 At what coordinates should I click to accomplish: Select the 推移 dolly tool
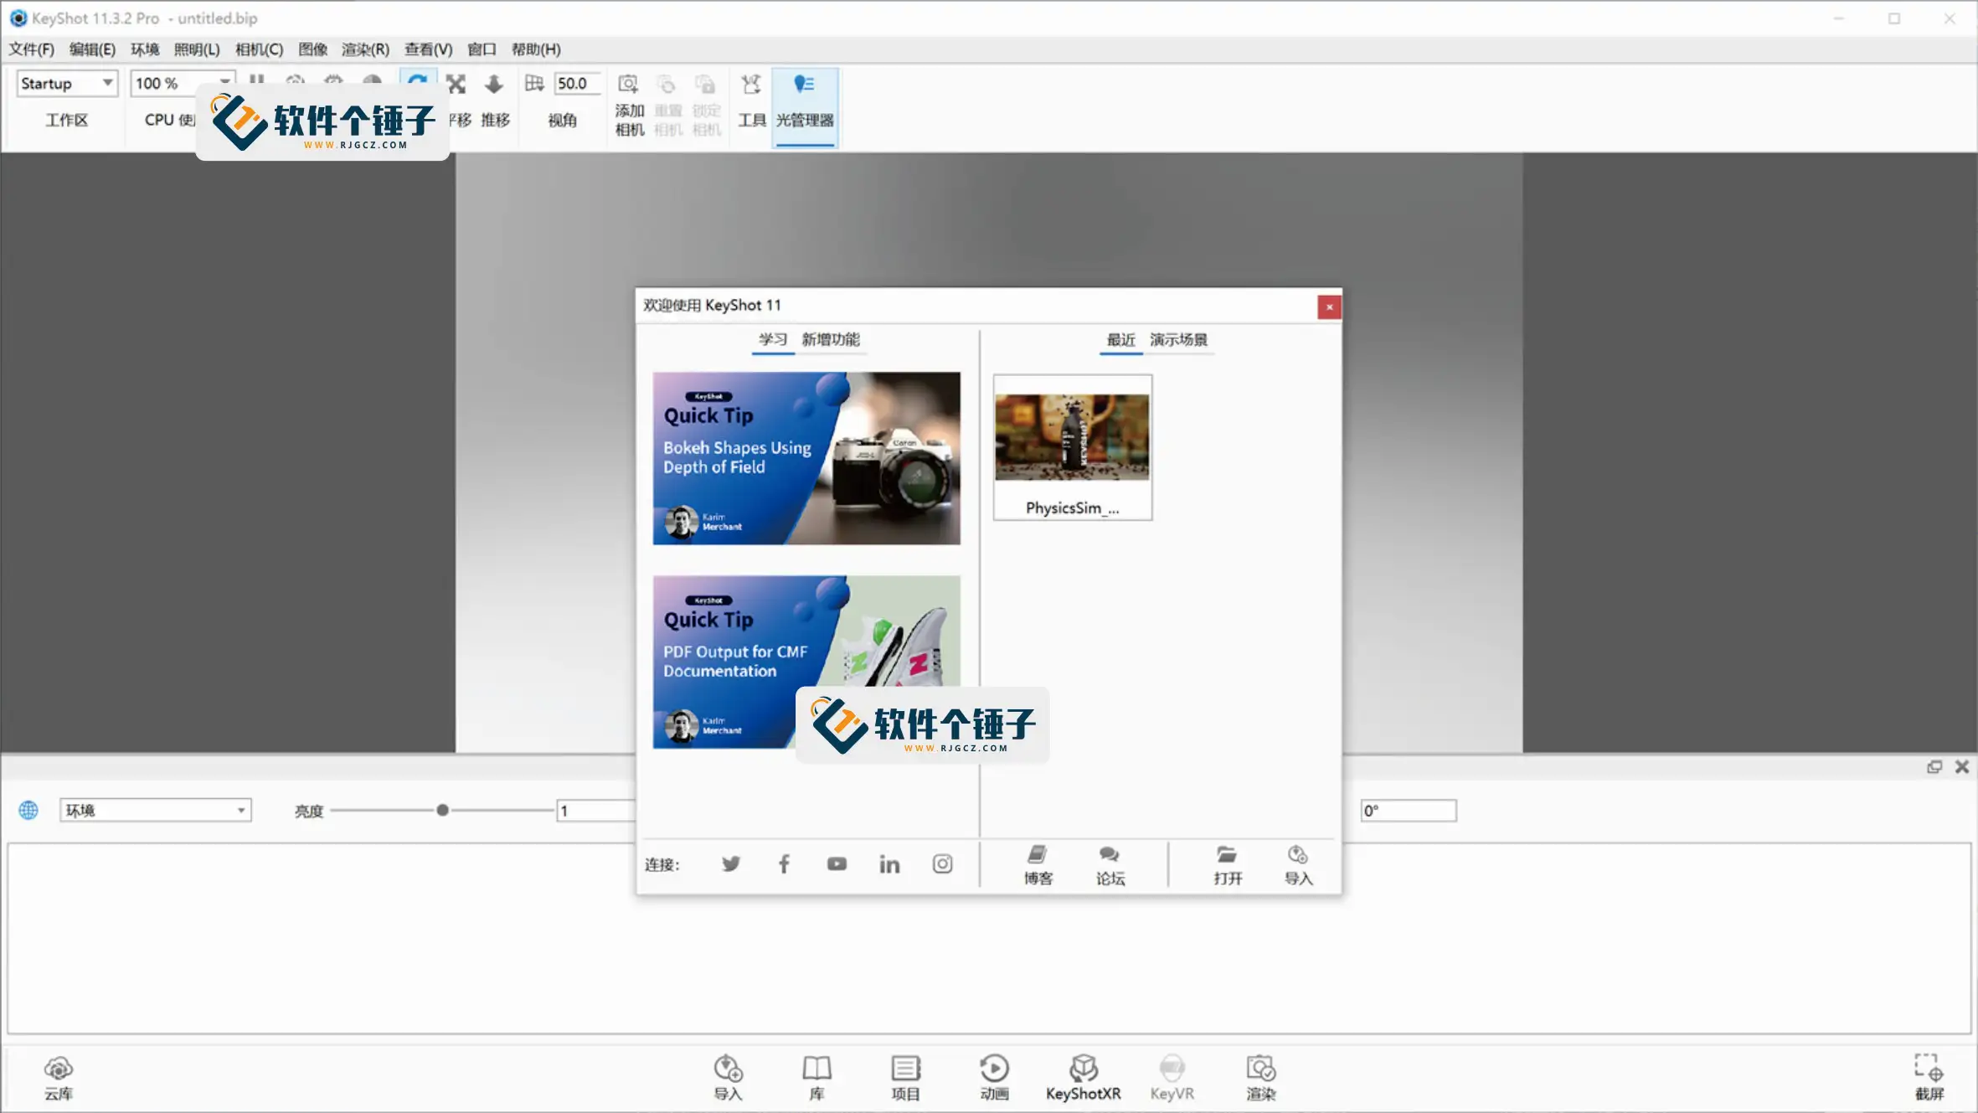(x=495, y=100)
